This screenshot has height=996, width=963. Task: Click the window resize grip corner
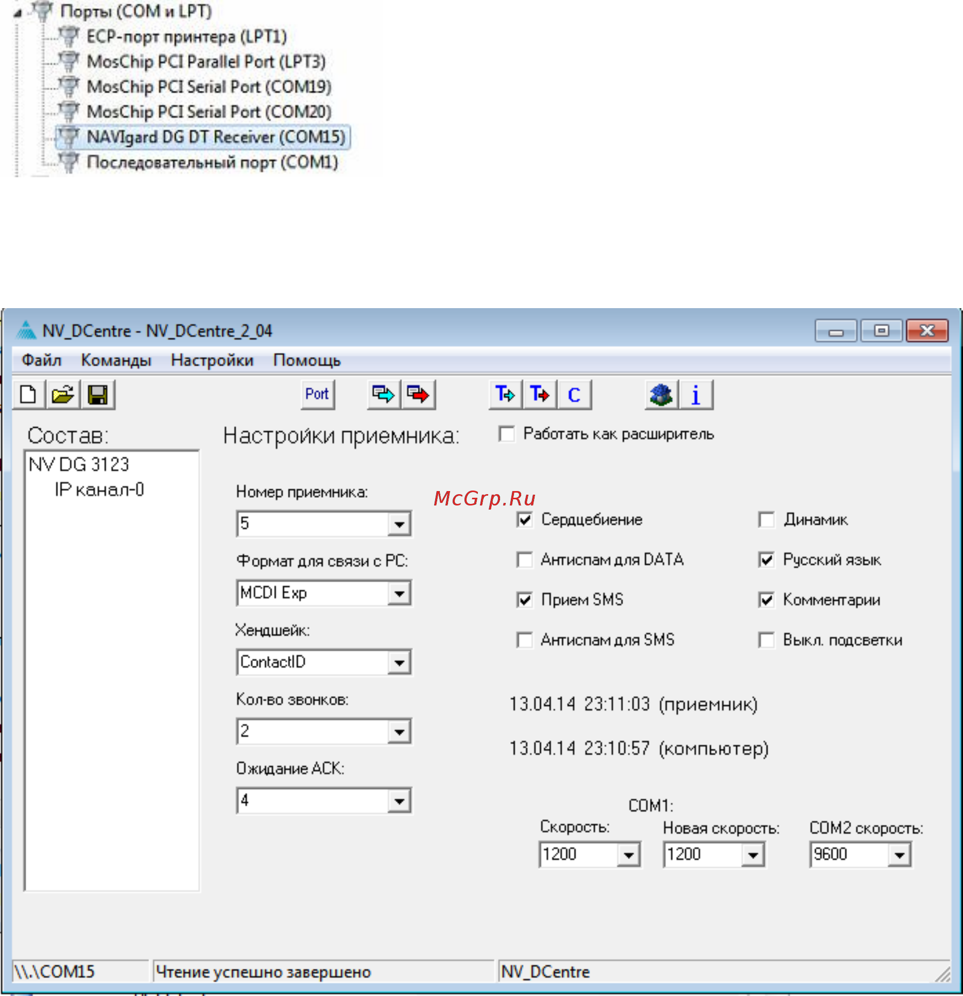[943, 974]
